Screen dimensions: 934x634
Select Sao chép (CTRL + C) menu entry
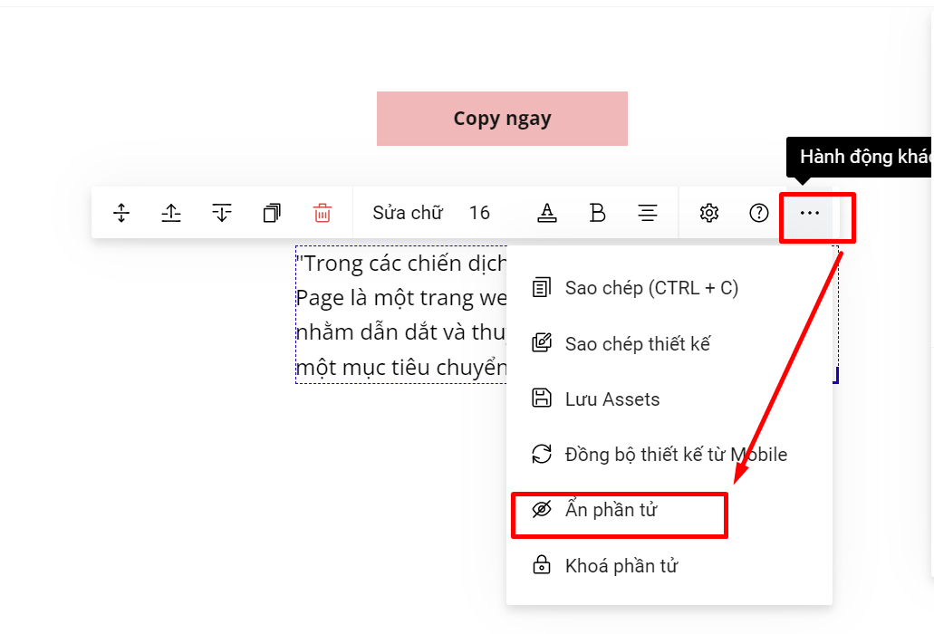(x=650, y=288)
